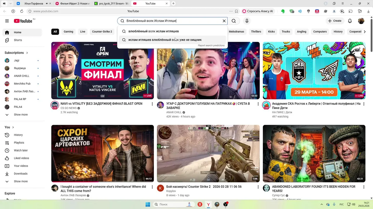This screenshot has height=209, width=373.
Task: Switch to the Илья Парфенов browser tab
Action: click(x=34, y=3)
